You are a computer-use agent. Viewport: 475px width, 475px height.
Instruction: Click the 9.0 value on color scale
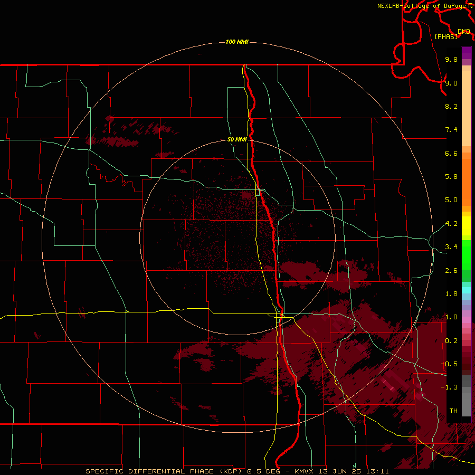click(x=451, y=83)
